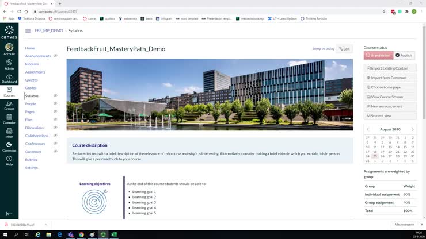Screen dimensions: 426x239
Task: Open the Canvas logo home
Action: [9, 33]
